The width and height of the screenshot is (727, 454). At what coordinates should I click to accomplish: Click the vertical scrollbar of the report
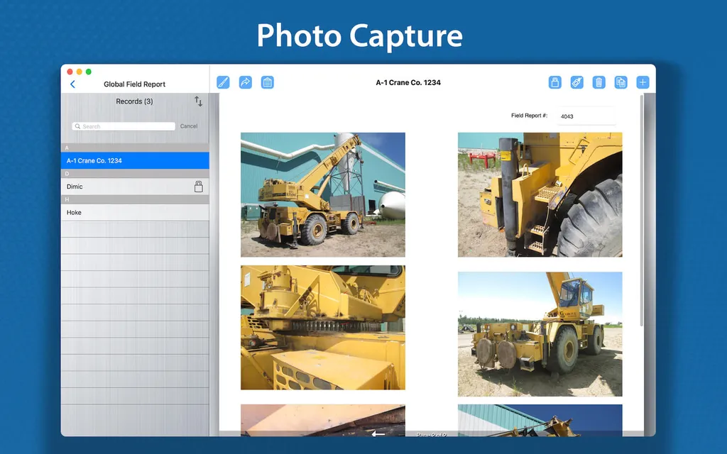642,210
